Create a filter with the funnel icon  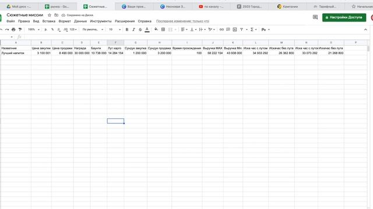[x=241, y=30]
